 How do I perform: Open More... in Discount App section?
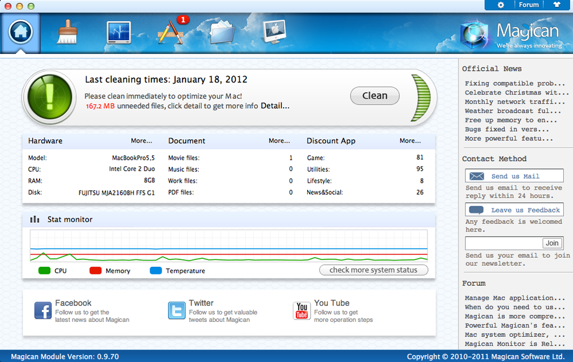click(410, 141)
